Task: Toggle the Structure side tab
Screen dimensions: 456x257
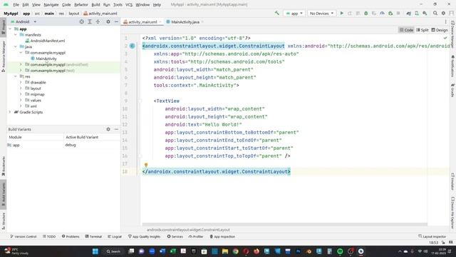Action: tap(4, 221)
